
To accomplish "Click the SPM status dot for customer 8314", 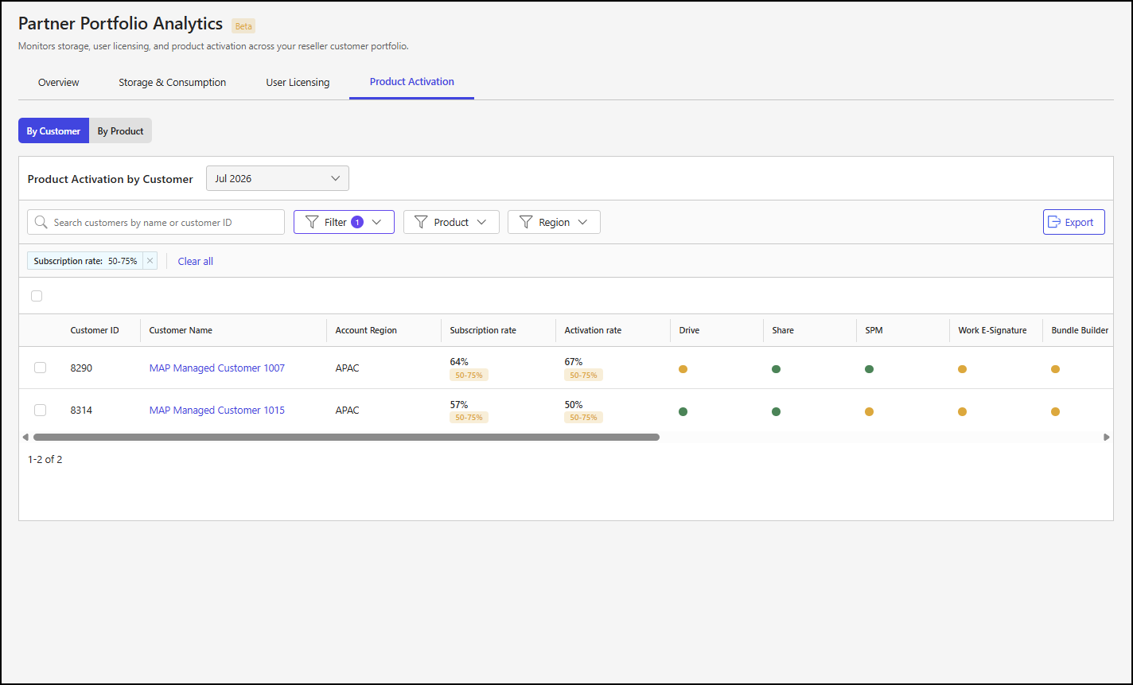I will coord(869,411).
